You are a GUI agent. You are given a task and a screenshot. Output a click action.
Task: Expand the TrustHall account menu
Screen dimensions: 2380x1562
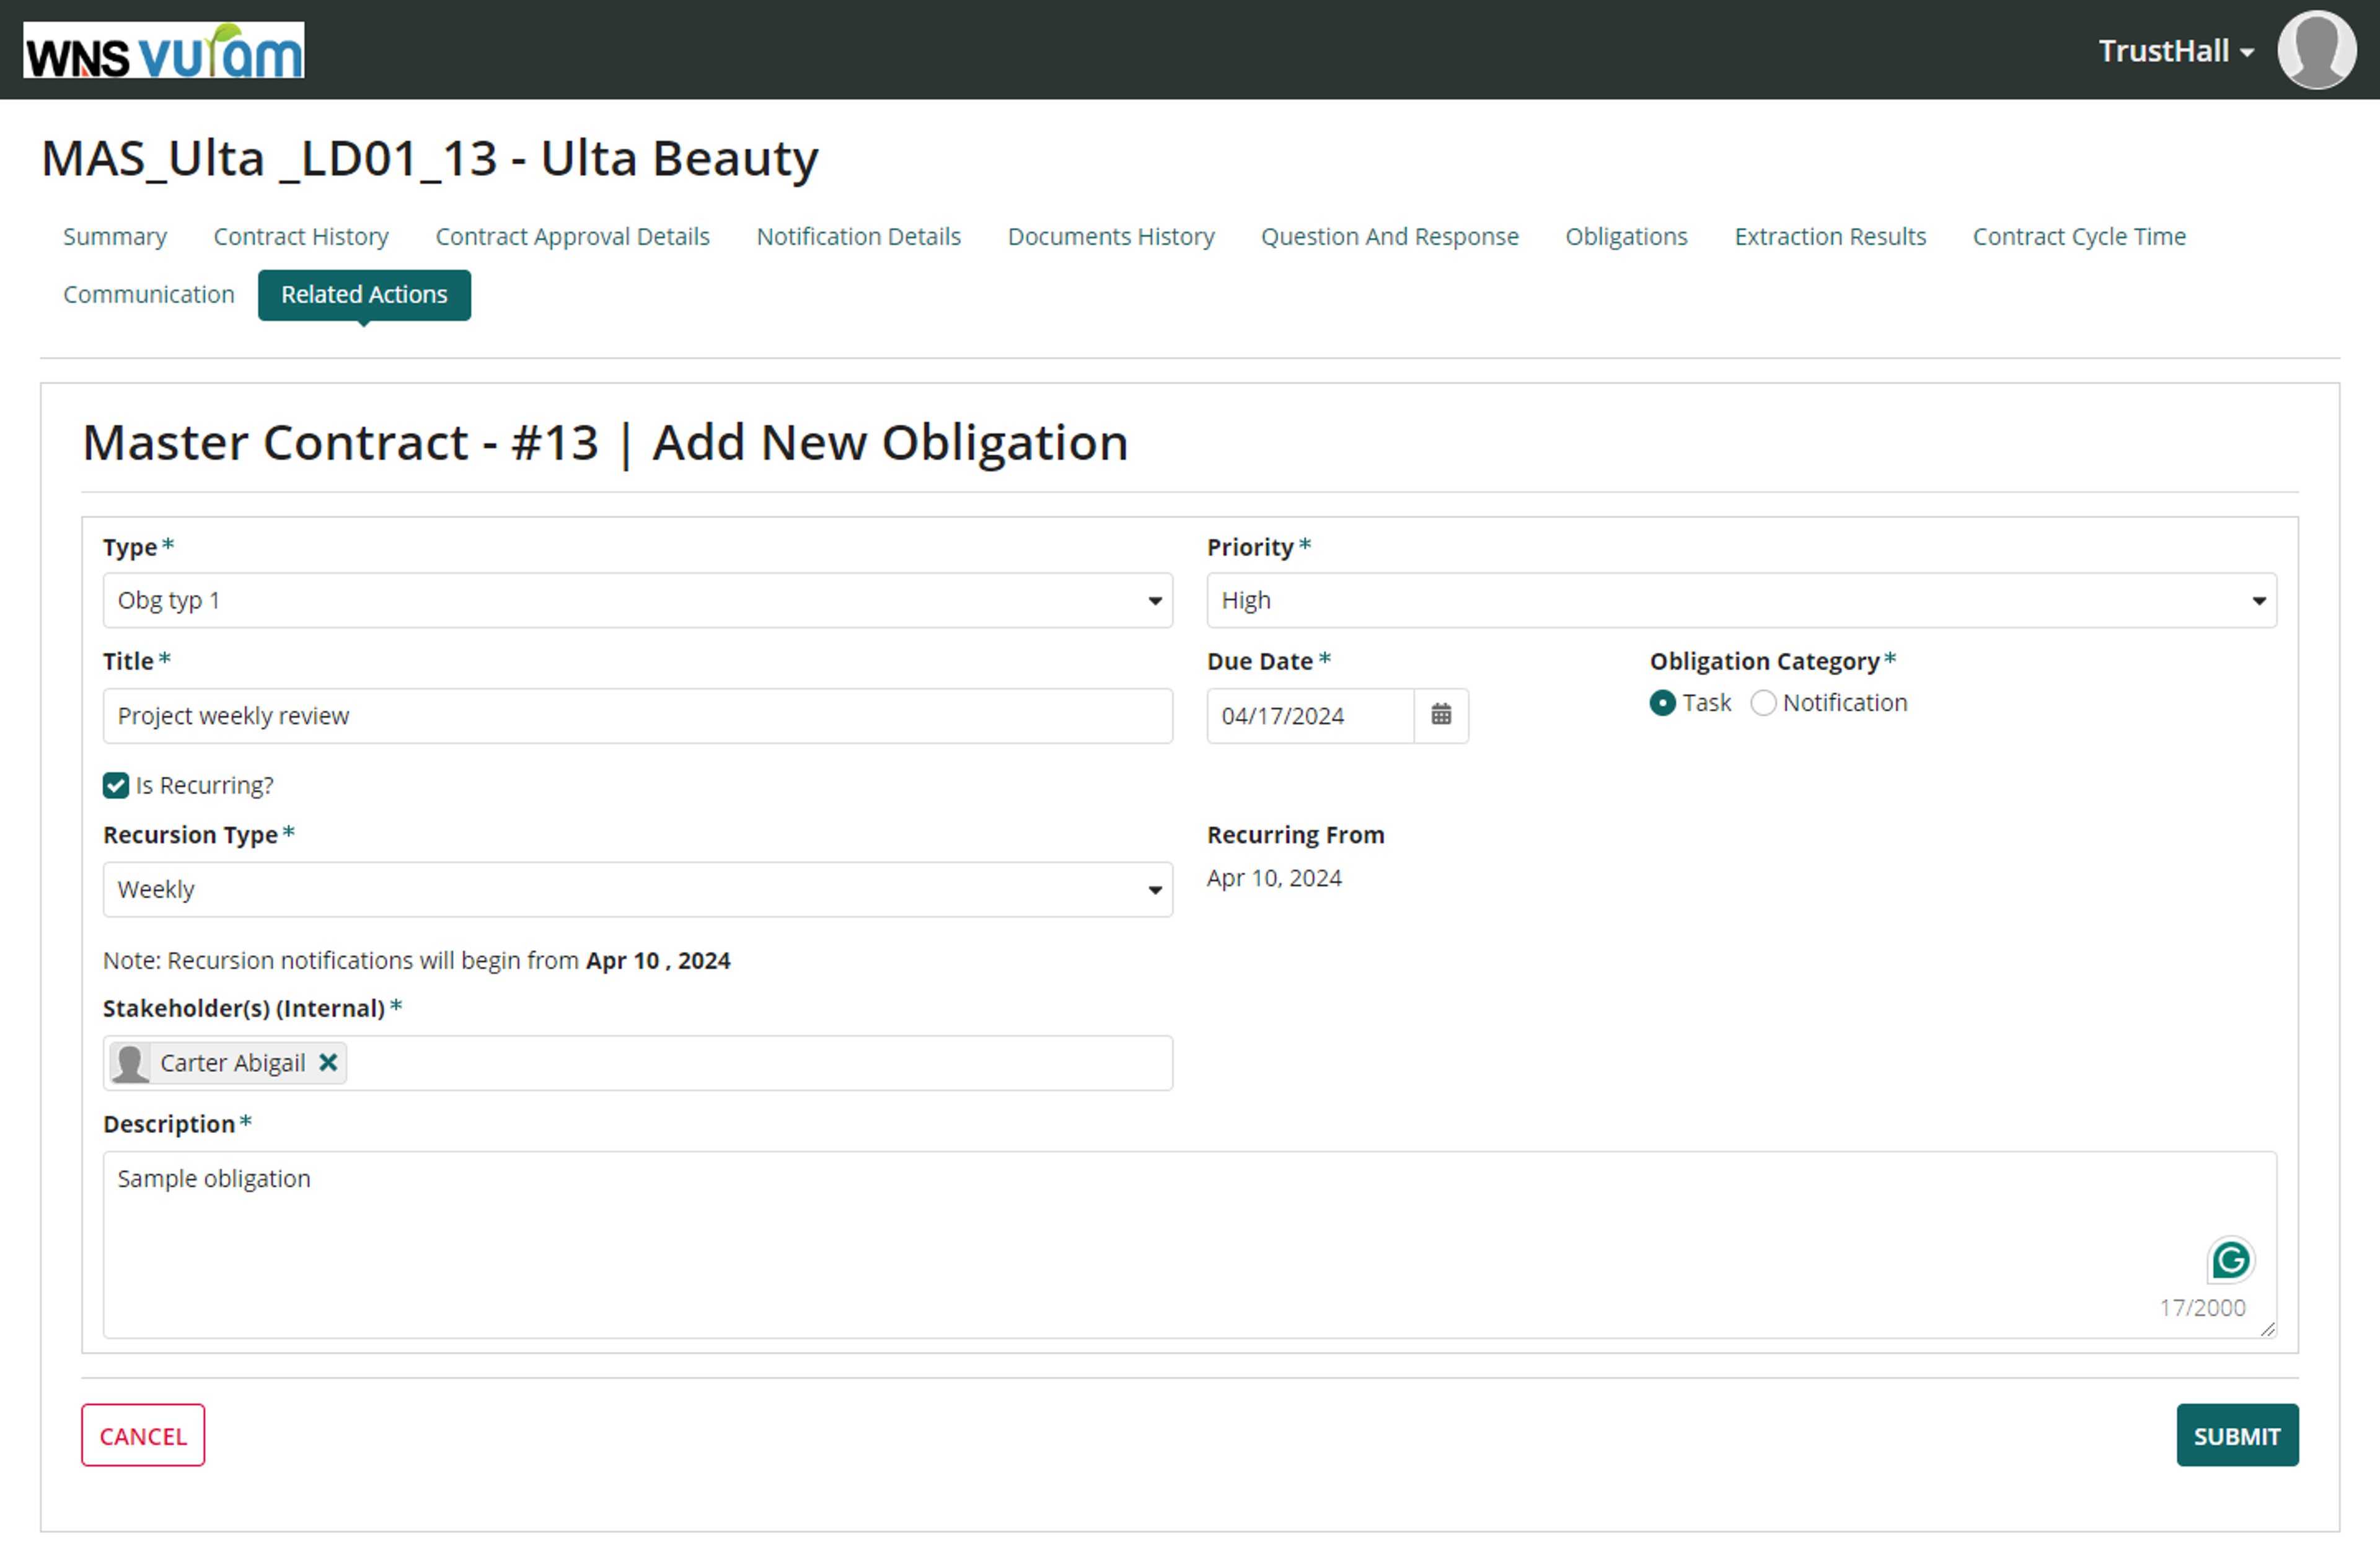pos(2176,51)
